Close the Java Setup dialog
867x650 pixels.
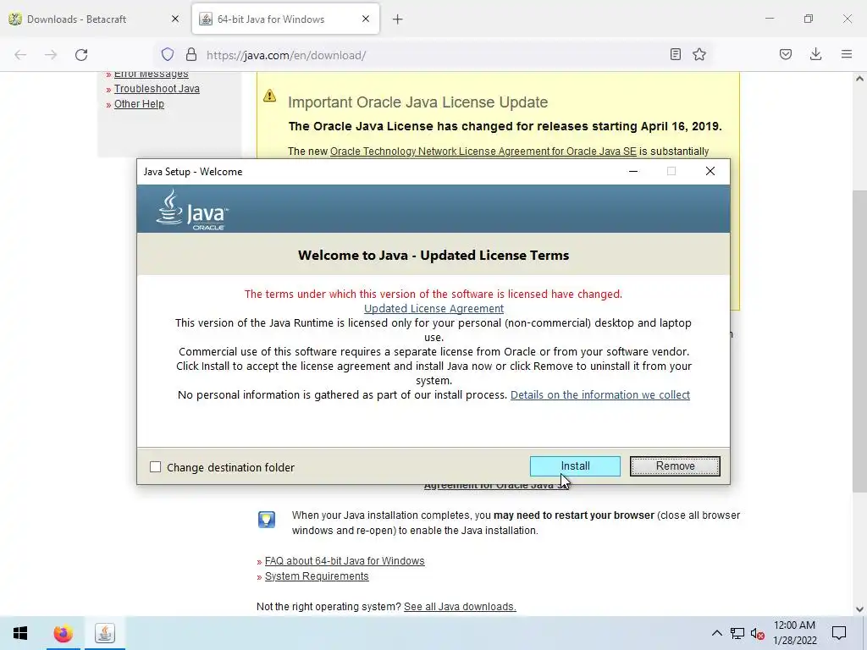click(x=710, y=171)
